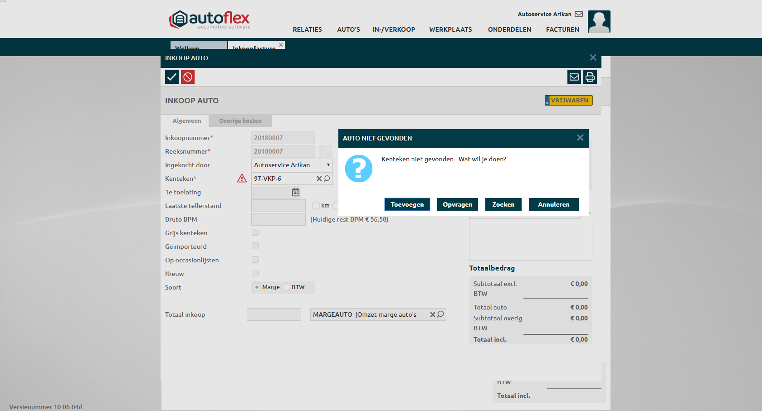Click the Autoservice Arikan link
762x411 pixels.
click(x=544, y=15)
